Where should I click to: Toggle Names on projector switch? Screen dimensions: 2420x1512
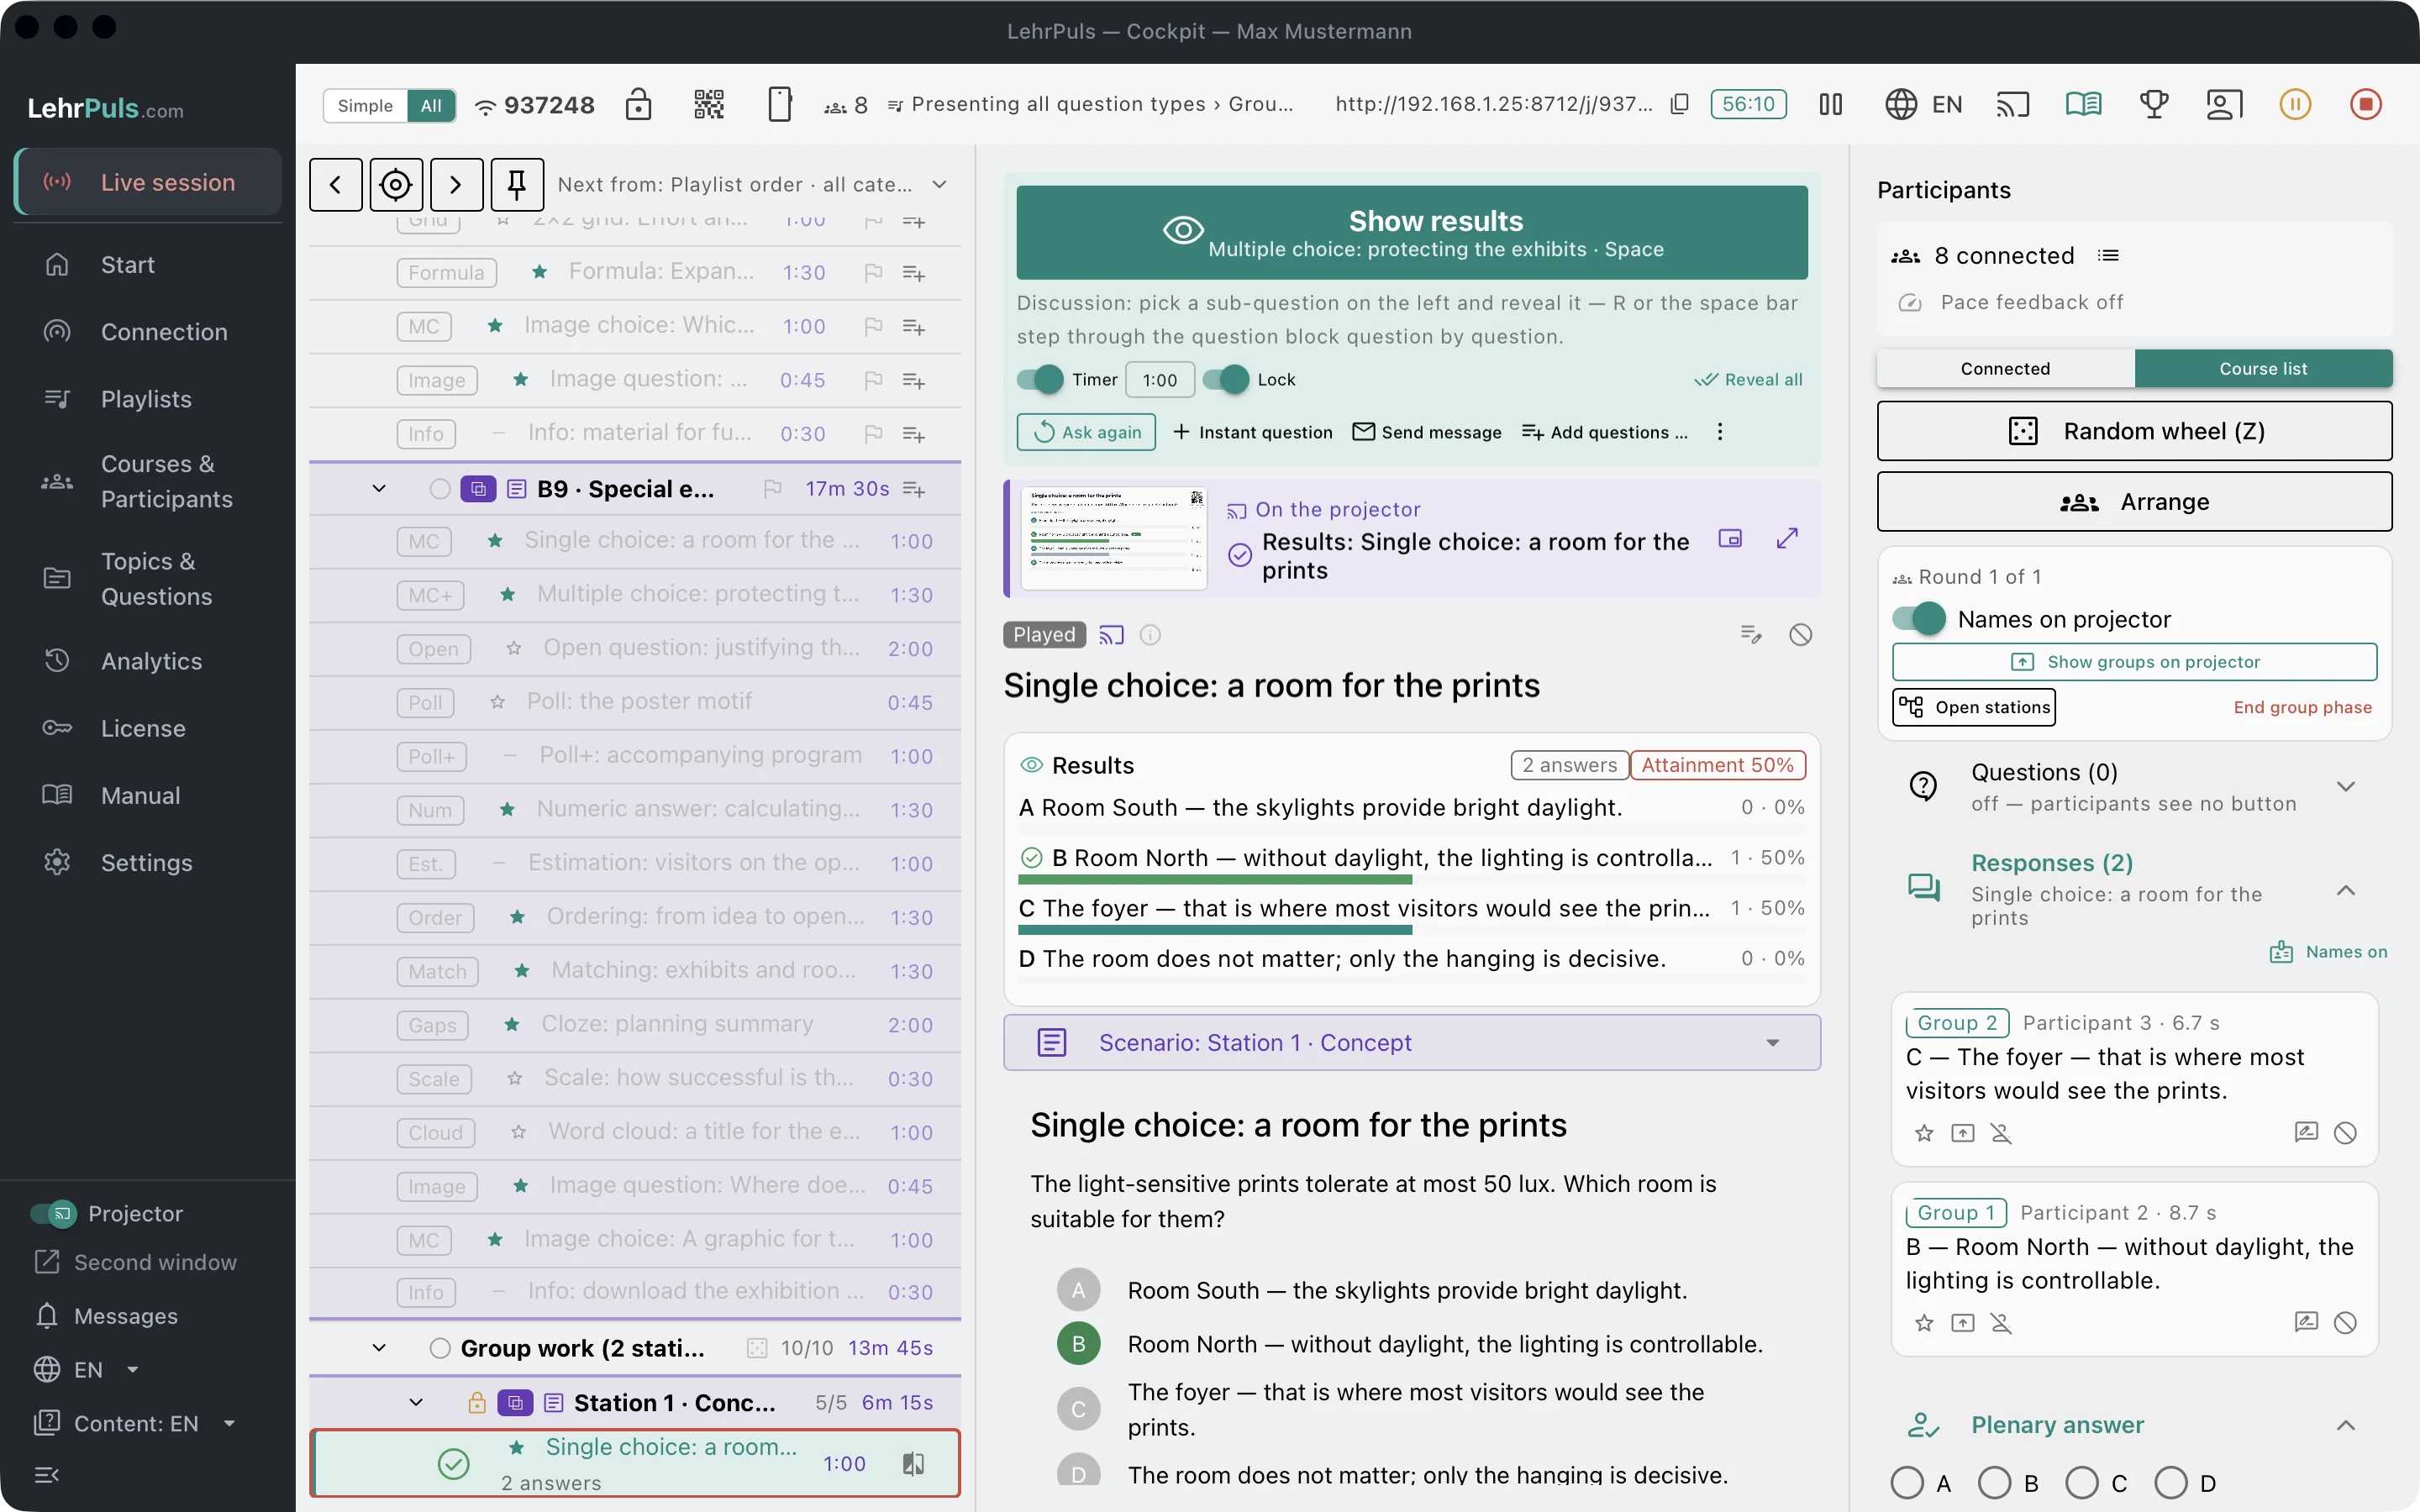pos(1919,619)
